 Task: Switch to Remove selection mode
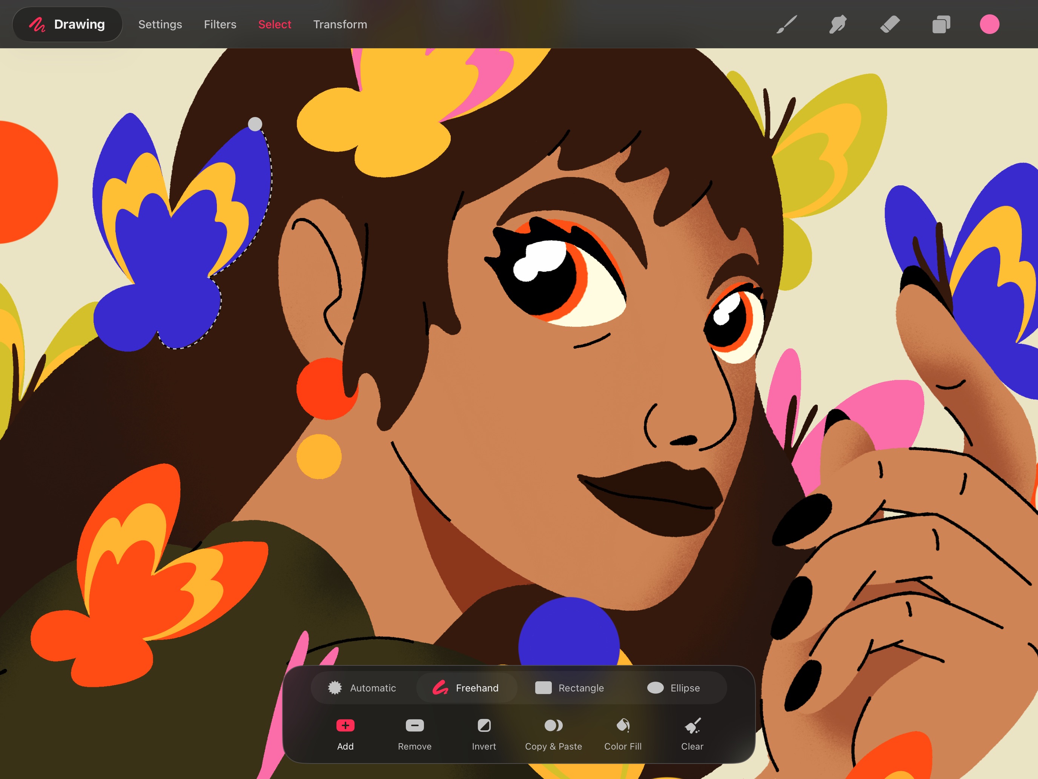pos(415,726)
